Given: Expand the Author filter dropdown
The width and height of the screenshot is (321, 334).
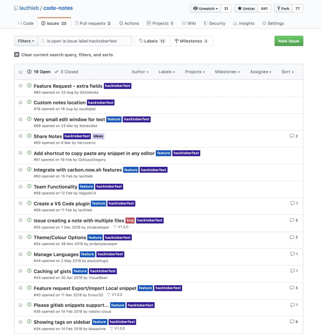Looking at the screenshot, I should coord(140,72).
